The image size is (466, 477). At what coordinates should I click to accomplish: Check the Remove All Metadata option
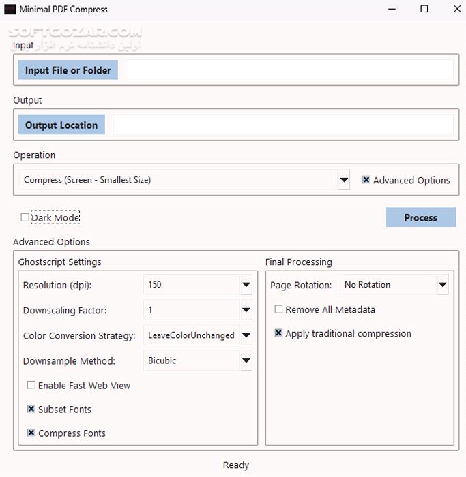tap(278, 309)
